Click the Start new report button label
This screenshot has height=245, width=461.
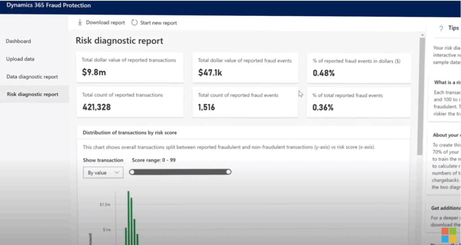158,23
